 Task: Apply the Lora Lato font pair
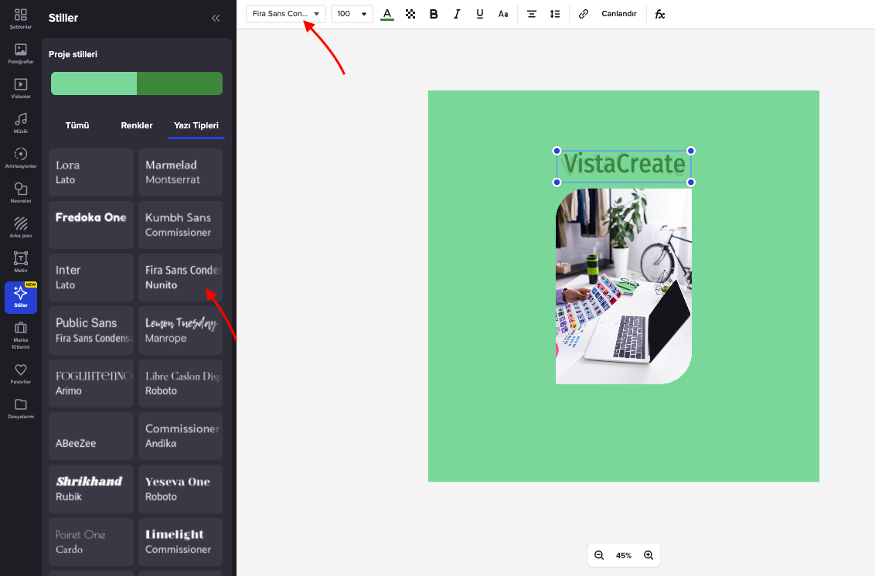(x=91, y=172)
